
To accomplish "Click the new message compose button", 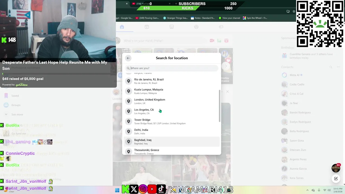I will click(336, 178).
